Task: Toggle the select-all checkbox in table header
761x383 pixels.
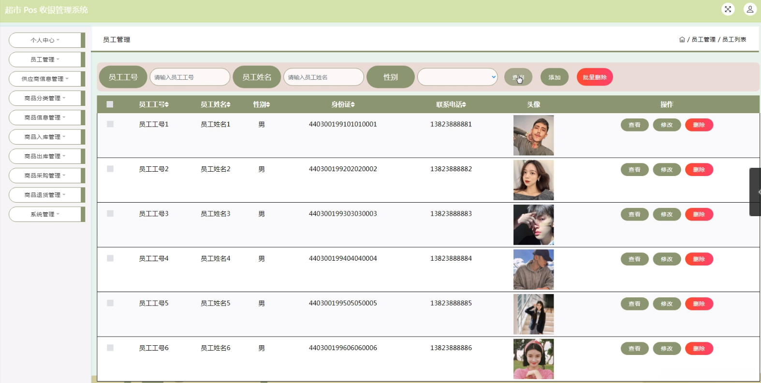Action: point(110,104)
